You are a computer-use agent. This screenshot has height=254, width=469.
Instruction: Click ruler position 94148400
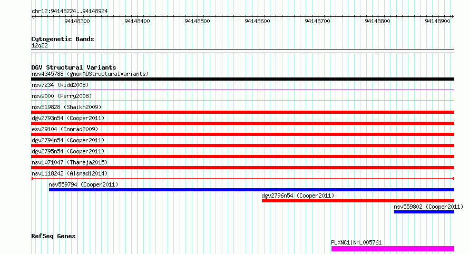[138, 21]
